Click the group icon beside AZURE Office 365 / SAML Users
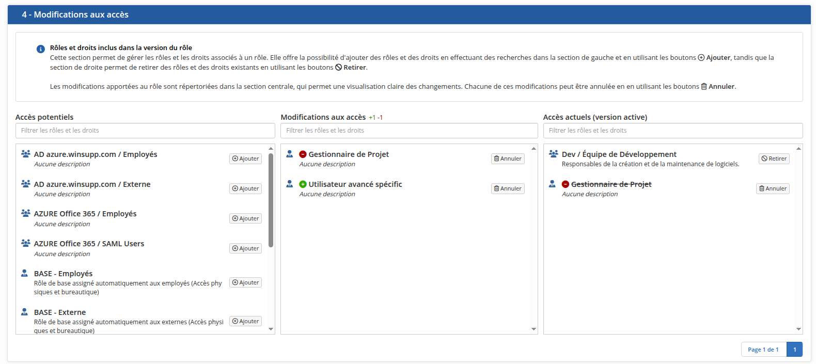Screen dimensions: 816x364 (x=25, y=243)
